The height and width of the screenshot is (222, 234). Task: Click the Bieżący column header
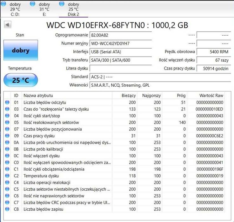[124, 96]
